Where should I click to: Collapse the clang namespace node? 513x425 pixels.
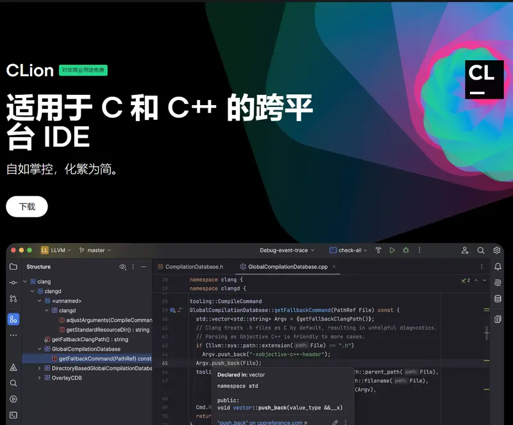click(25, 281)
